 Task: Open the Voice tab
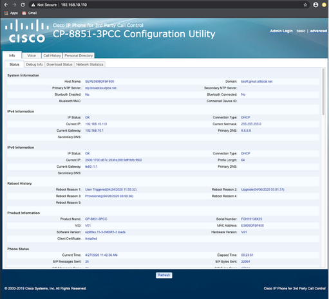tap(32, 55)
